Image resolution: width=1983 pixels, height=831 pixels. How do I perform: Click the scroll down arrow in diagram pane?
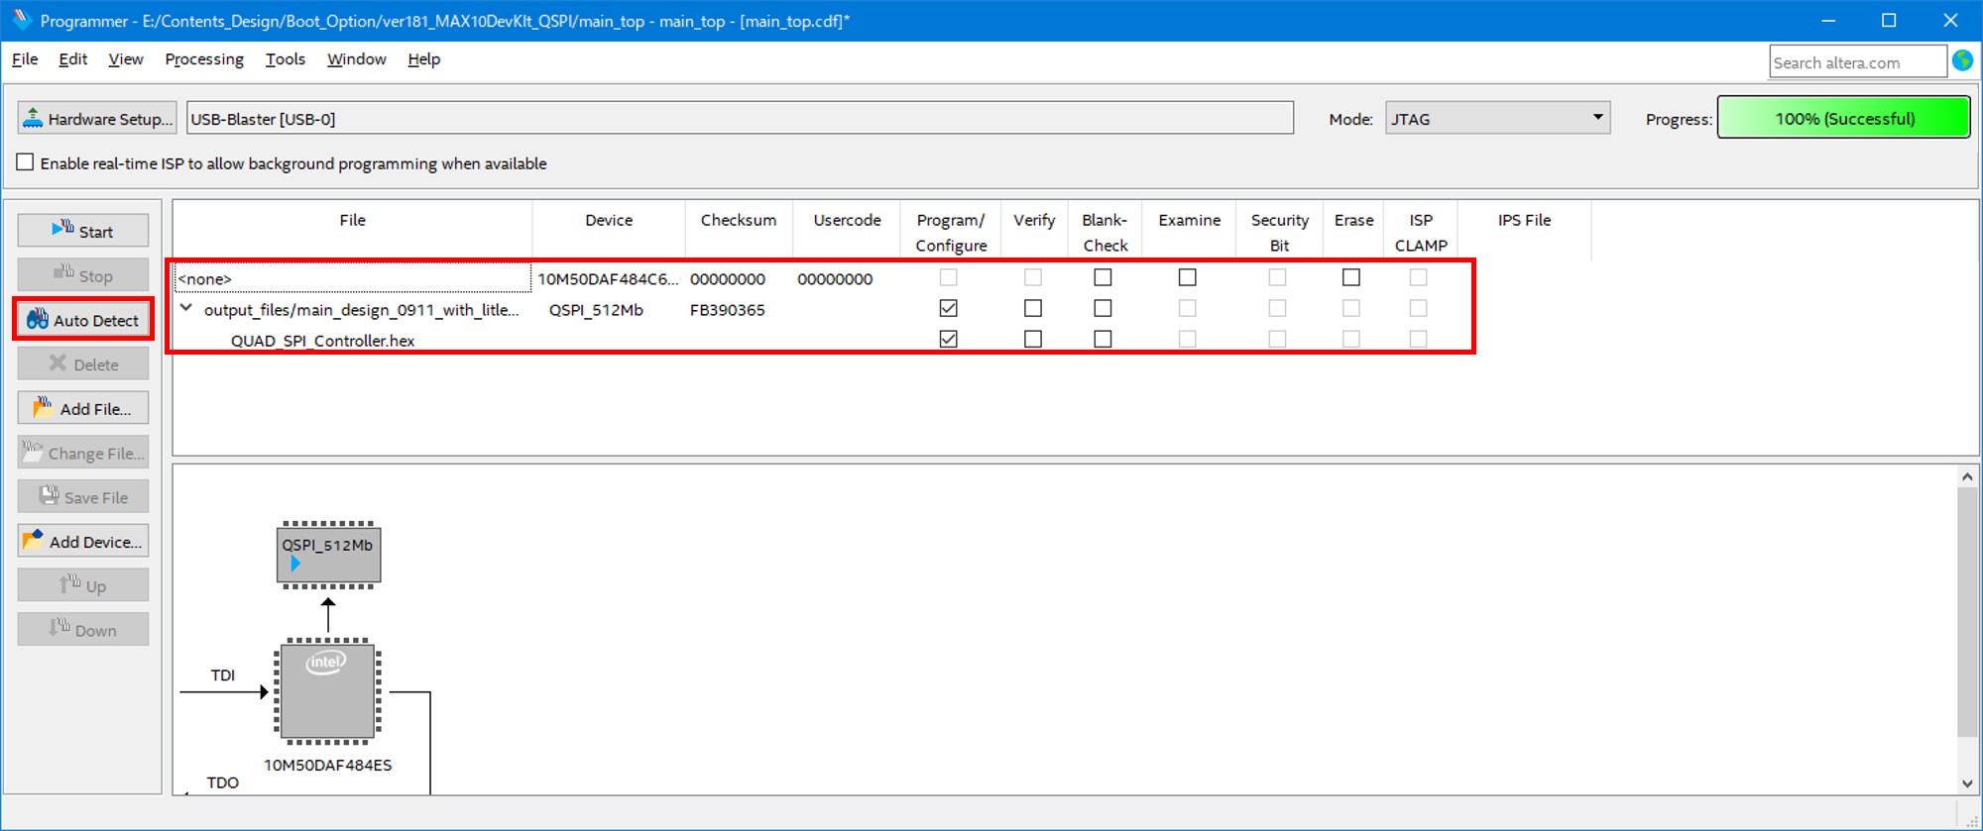[1967, 783]
